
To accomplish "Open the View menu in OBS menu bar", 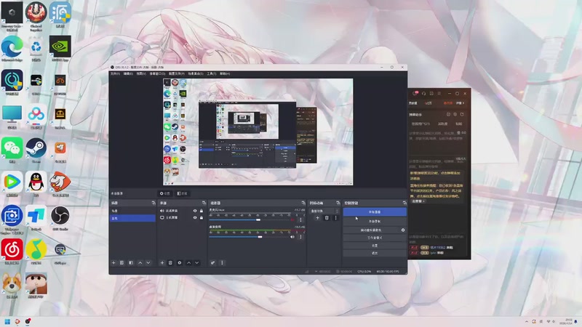I will coord(141,74).
